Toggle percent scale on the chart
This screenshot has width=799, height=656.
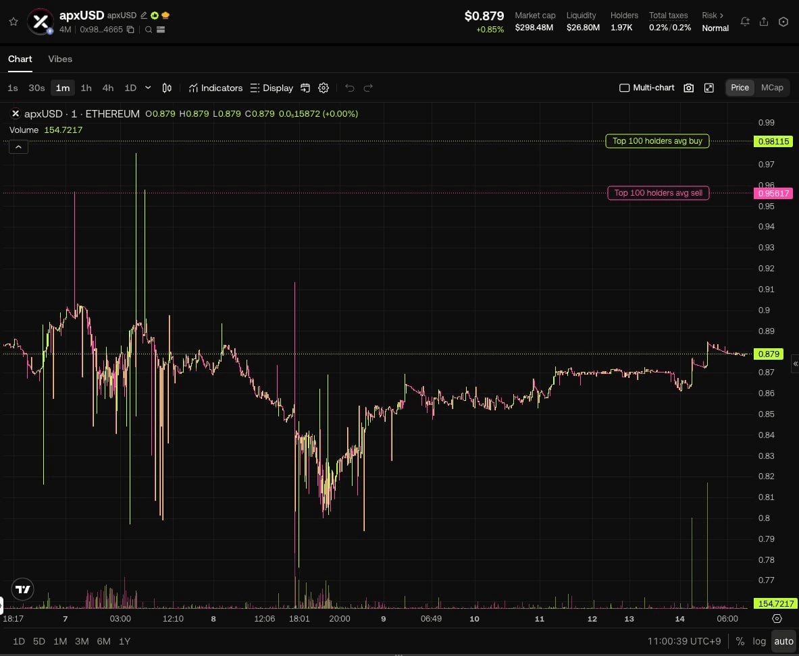740,641
